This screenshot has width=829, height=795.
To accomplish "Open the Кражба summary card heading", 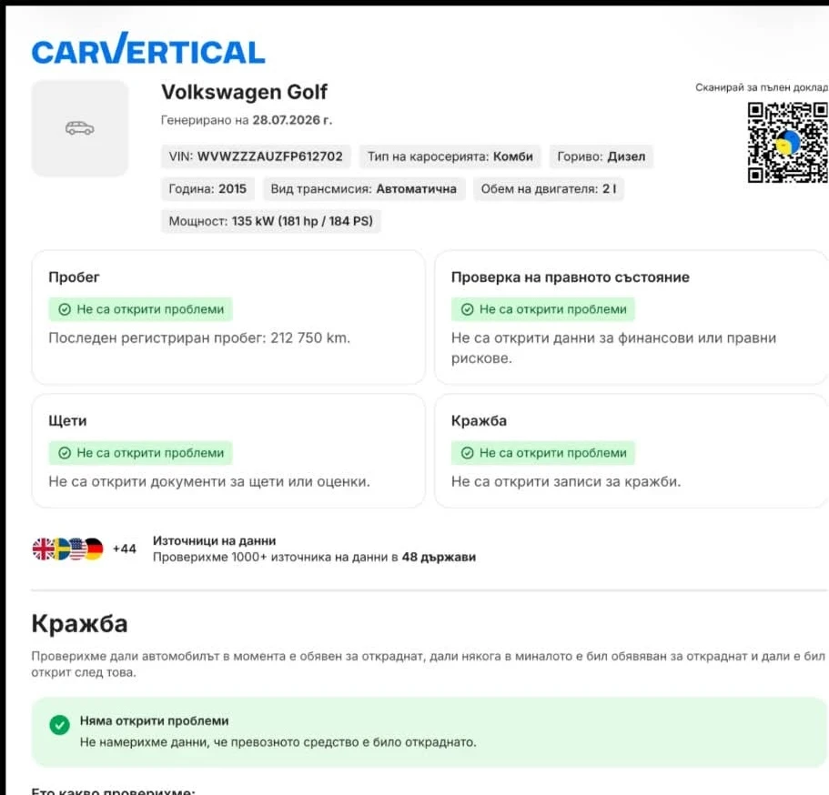I will coord(479,421).
